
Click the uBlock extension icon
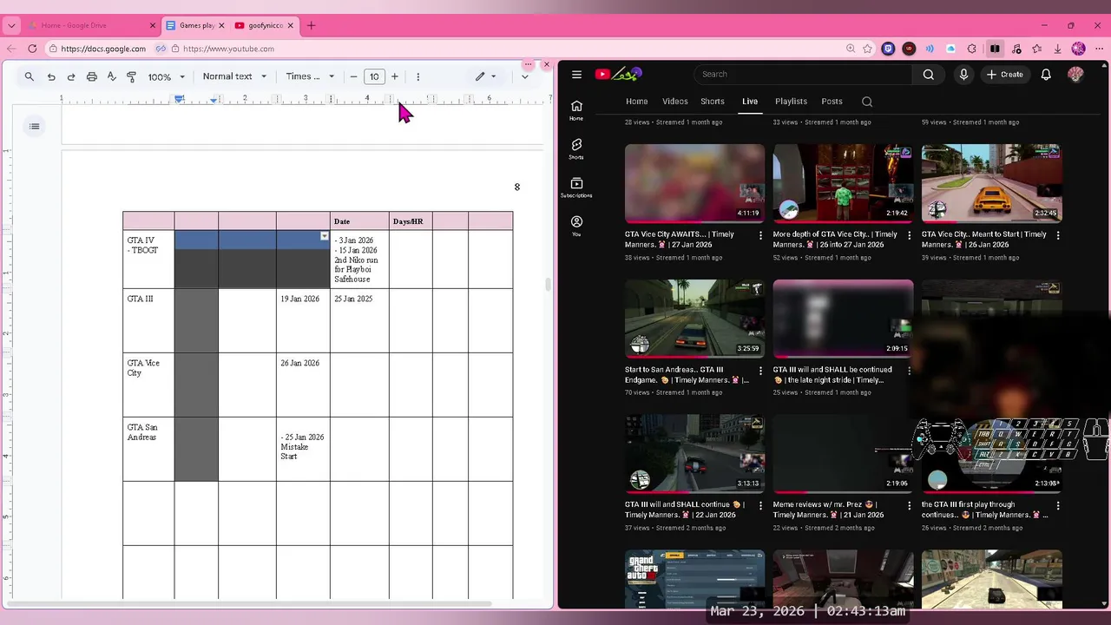pos(909,49)
